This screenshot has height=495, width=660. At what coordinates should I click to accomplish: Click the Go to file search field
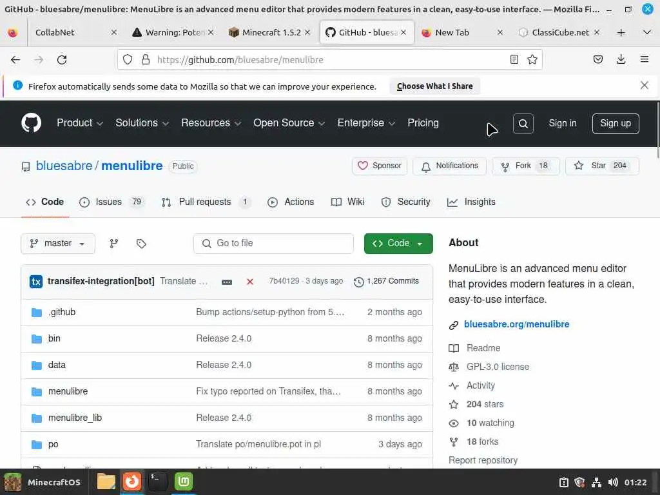click(x=273, y=243)
